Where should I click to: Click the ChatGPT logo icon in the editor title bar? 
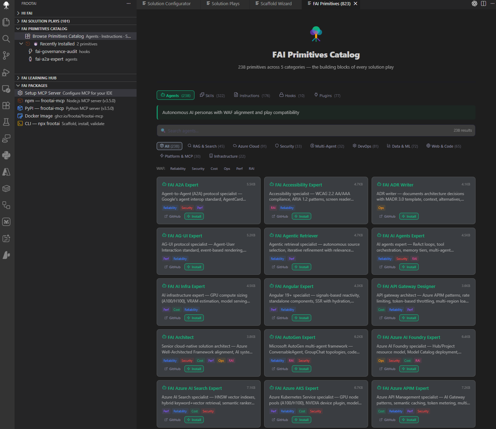pyautogui.click(x=475, y=3)
